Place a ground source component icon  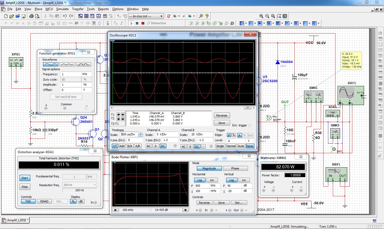click(6, 23)
